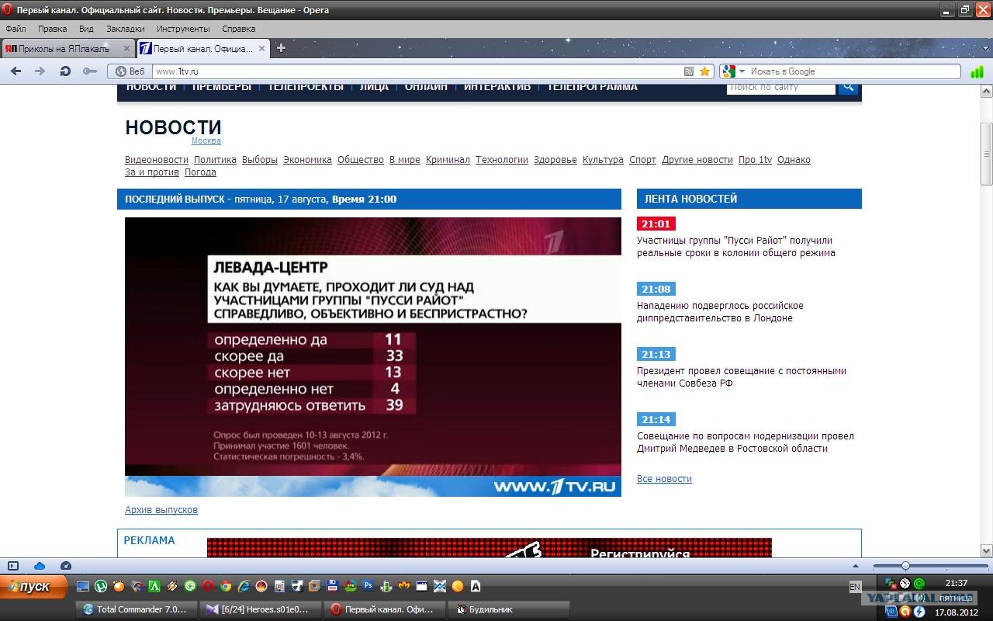Click the blue lightning bolt tray icon
Image resolution: width=993 pixels, height=621 pixels.
919,612
